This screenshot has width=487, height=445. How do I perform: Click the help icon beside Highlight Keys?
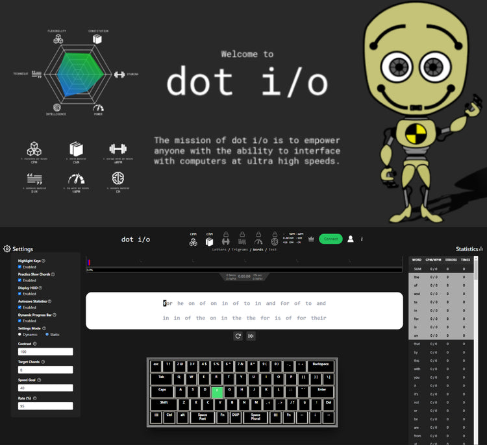click(x=44, y=261)
